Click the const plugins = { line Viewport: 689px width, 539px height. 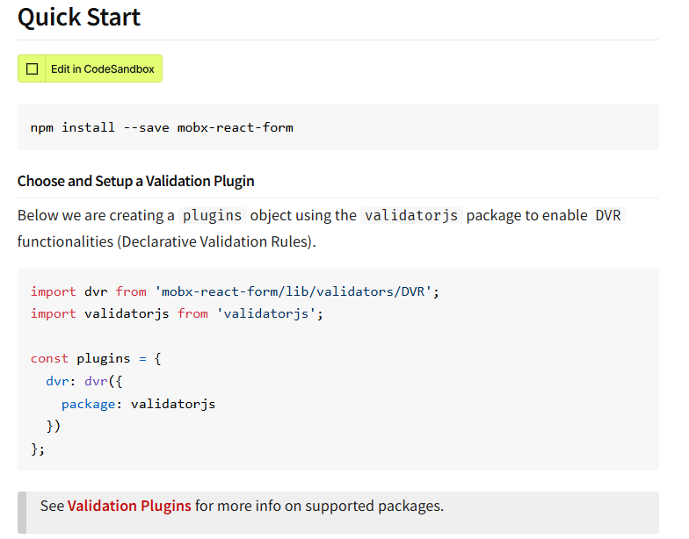(x=96, y=358)
